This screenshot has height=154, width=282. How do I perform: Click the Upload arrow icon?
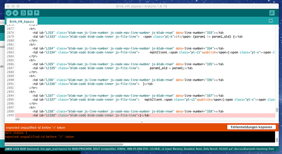point(16,13)
